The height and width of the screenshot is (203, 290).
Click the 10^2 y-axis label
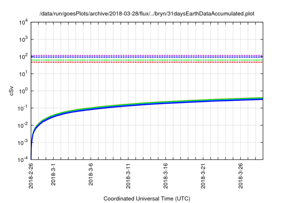tap(23, 57)
